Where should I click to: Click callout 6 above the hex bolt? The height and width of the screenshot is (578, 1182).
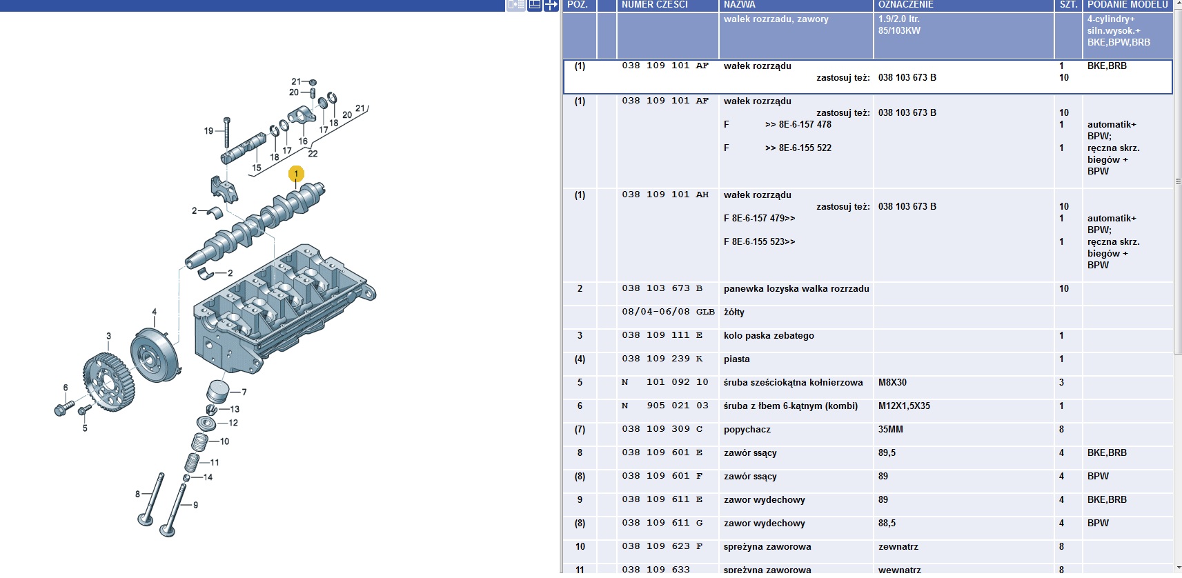point(66,388)
